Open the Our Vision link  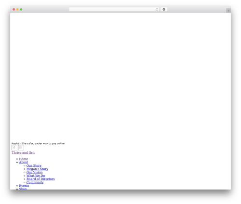pos(35,172)
